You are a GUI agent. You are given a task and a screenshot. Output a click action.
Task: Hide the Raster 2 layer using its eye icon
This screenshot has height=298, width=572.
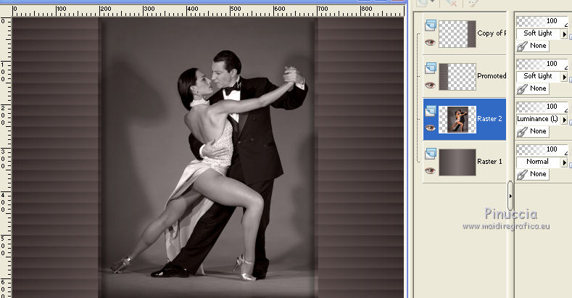pos(430,128)
